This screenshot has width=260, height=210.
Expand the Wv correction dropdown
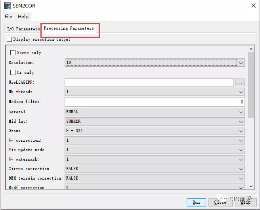155,141
